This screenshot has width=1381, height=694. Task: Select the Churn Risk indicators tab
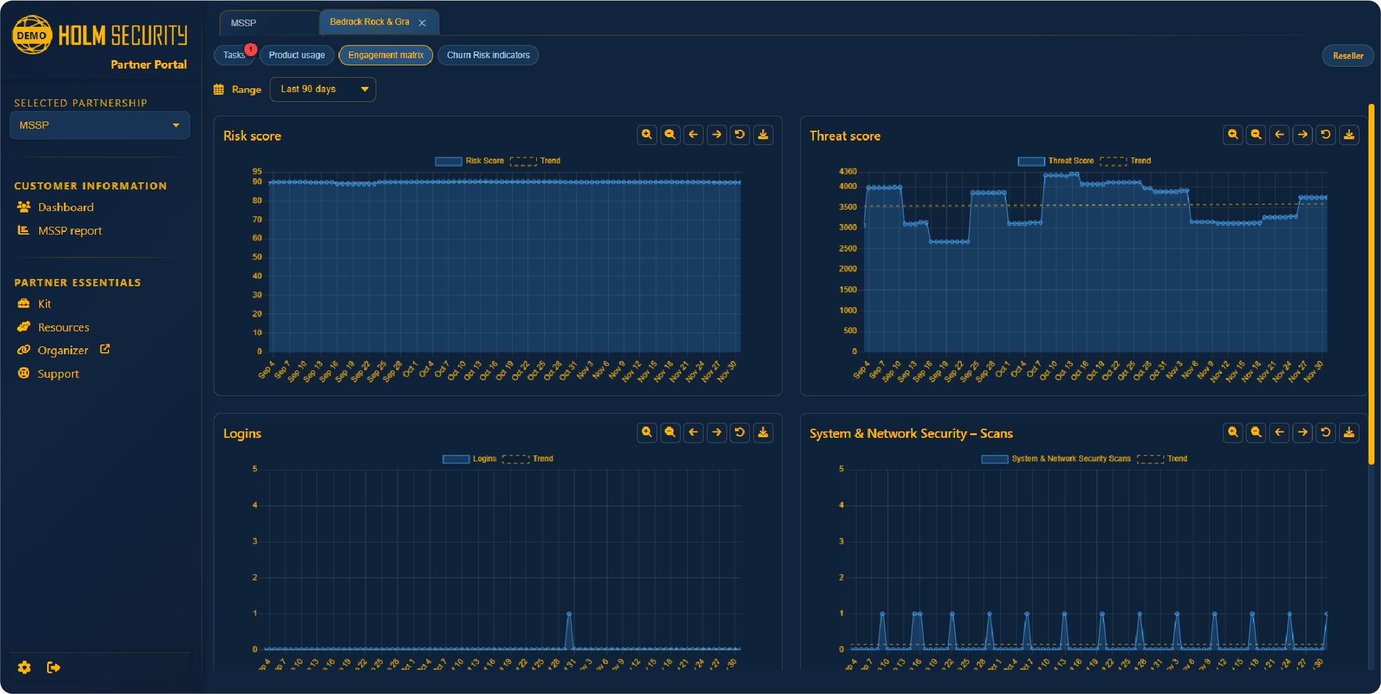click(488, 55)
